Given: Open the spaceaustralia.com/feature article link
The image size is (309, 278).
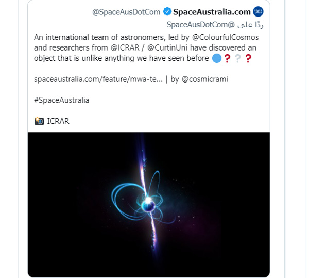Looking at the screenshot, I should 98,79.
